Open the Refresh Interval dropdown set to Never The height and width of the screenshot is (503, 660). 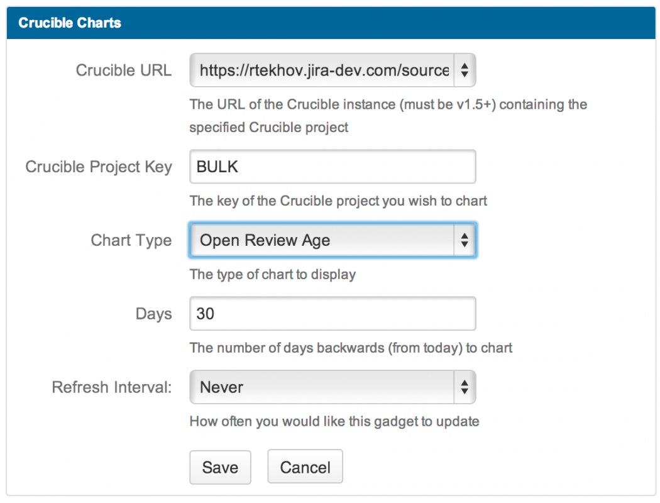coord(324,387)
